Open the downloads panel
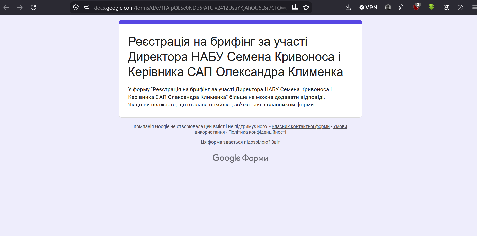This screenshot has height=236, width=477. click(x=348, y=7)
